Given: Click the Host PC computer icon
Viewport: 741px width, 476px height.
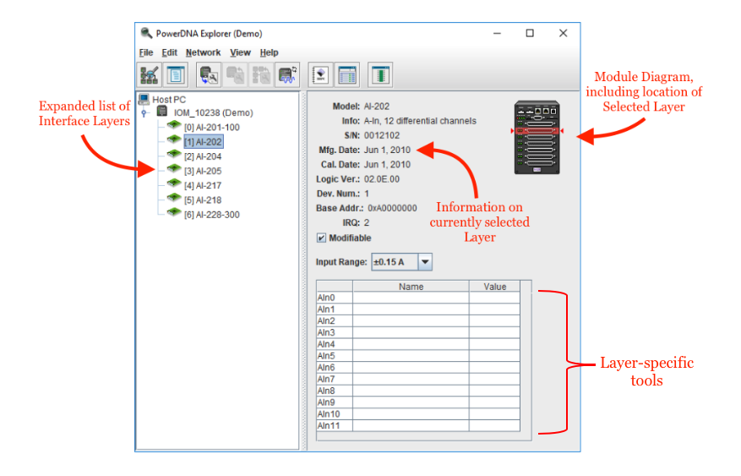Looking at the screenshot, I should [x=144, y=99].
